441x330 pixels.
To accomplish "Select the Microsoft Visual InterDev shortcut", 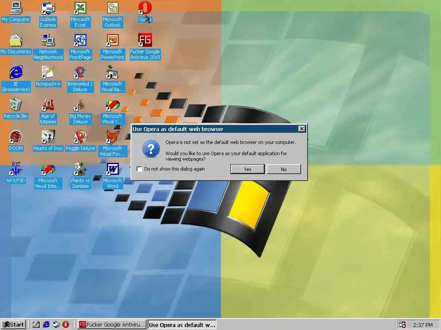I will (x=48, y=176).
